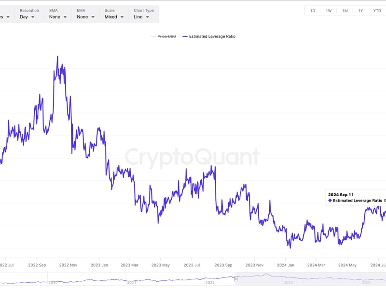386x290 pixels.
Task: Expand the SMA dropdown showing None
Action: tap(58, 16)
